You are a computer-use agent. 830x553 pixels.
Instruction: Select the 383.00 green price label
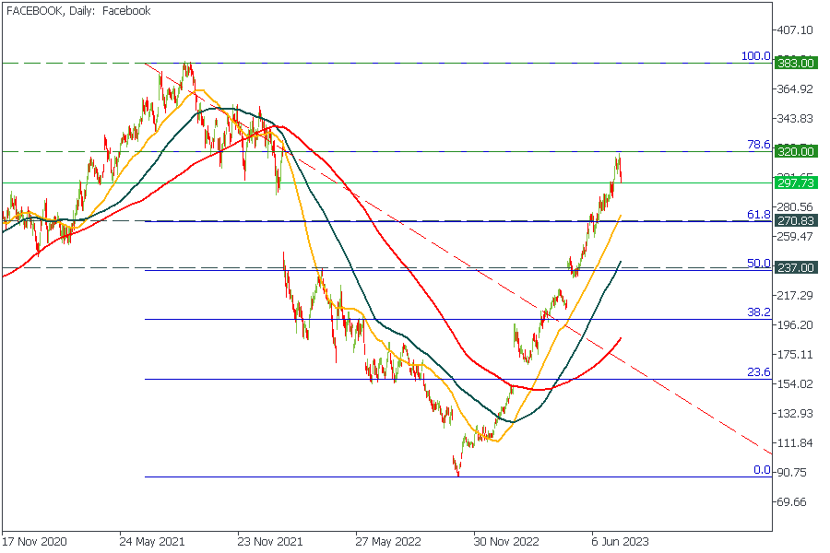point(795,63)
